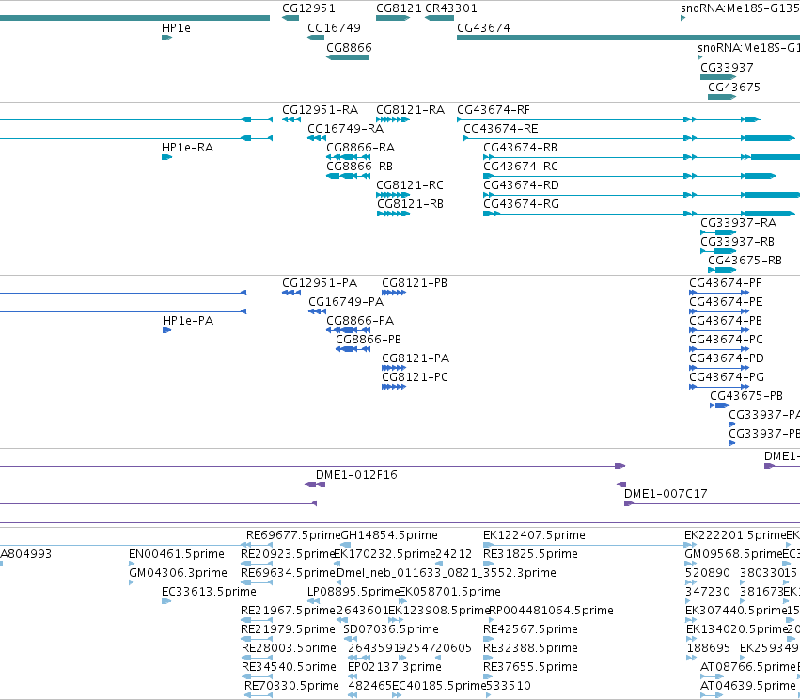Image resolution: width=800 pixels, height=700 pixels.
Task: Open protein CG8121-PC label
Action: (415, 377)
